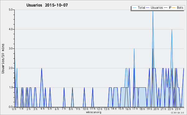Click the orange Bots legend line

174,8
